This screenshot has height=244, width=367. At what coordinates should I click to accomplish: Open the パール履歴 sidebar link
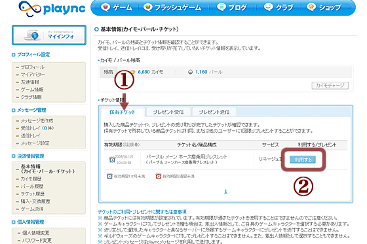[32, 186]
